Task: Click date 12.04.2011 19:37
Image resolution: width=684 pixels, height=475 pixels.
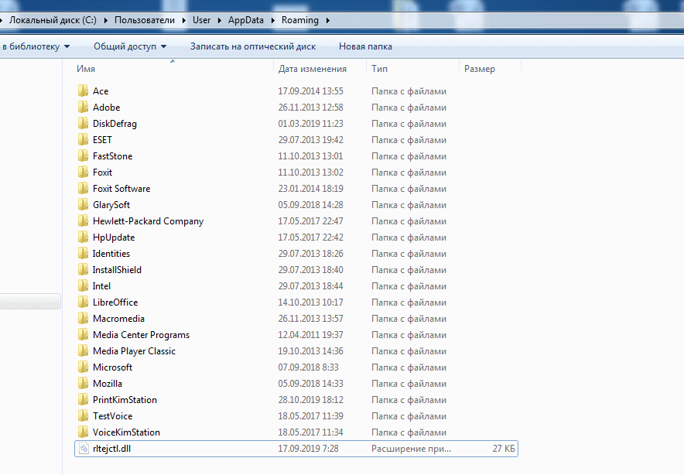Action: (x=310, y=334)
